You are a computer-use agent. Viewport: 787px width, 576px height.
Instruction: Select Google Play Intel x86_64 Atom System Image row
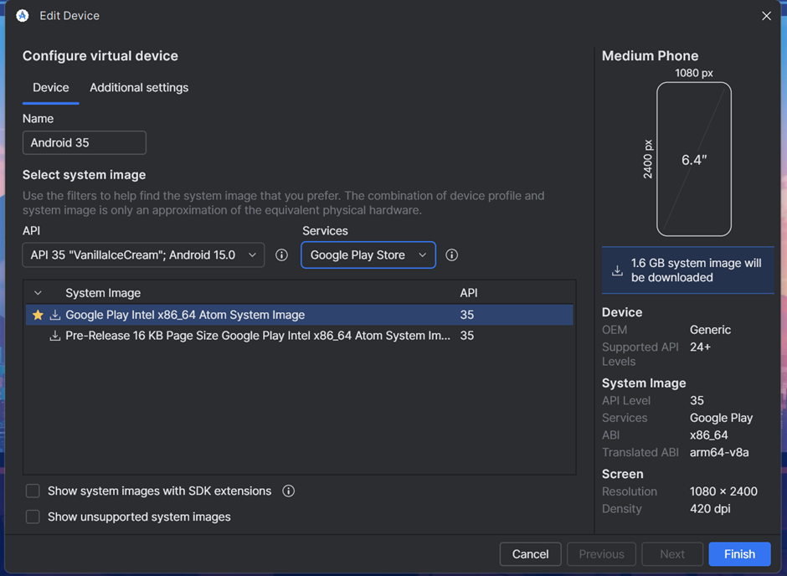[300, 315]
